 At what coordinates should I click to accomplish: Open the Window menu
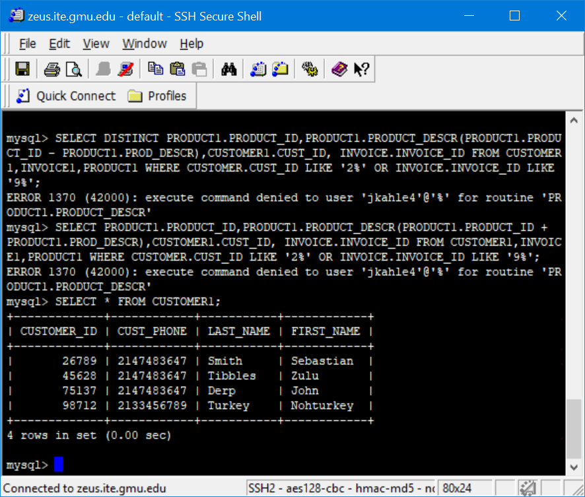tap(145, 44)
